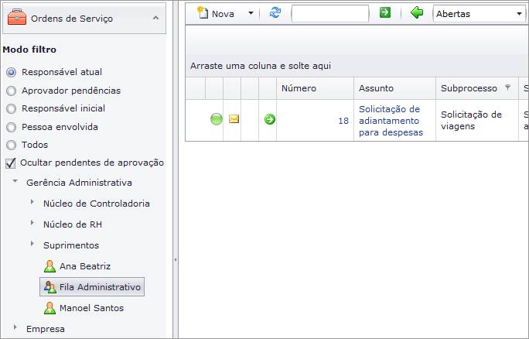Image resolution: width=529 pixels, height=339 pixels.
Task: Click the panel splitter collapse handle
Action: coord(175,260)
